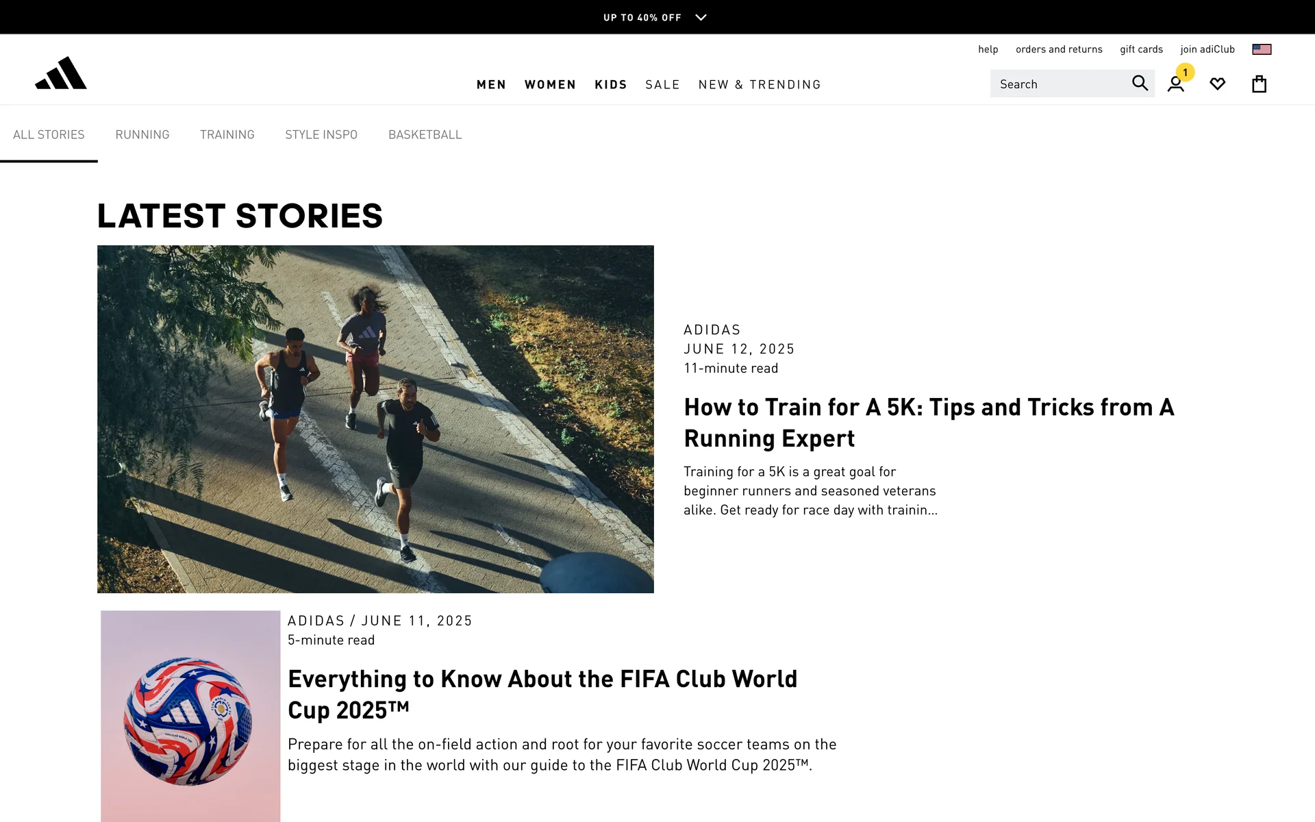Expand the Up to 40% Off banner chevron
Screen dimensions: 1315x822
pos(701,18)
